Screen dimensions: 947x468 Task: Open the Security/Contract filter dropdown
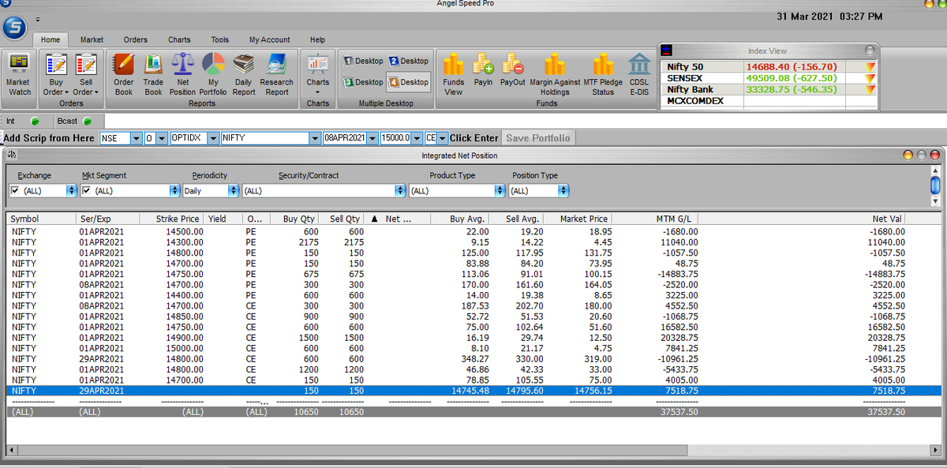coord(400,191)
